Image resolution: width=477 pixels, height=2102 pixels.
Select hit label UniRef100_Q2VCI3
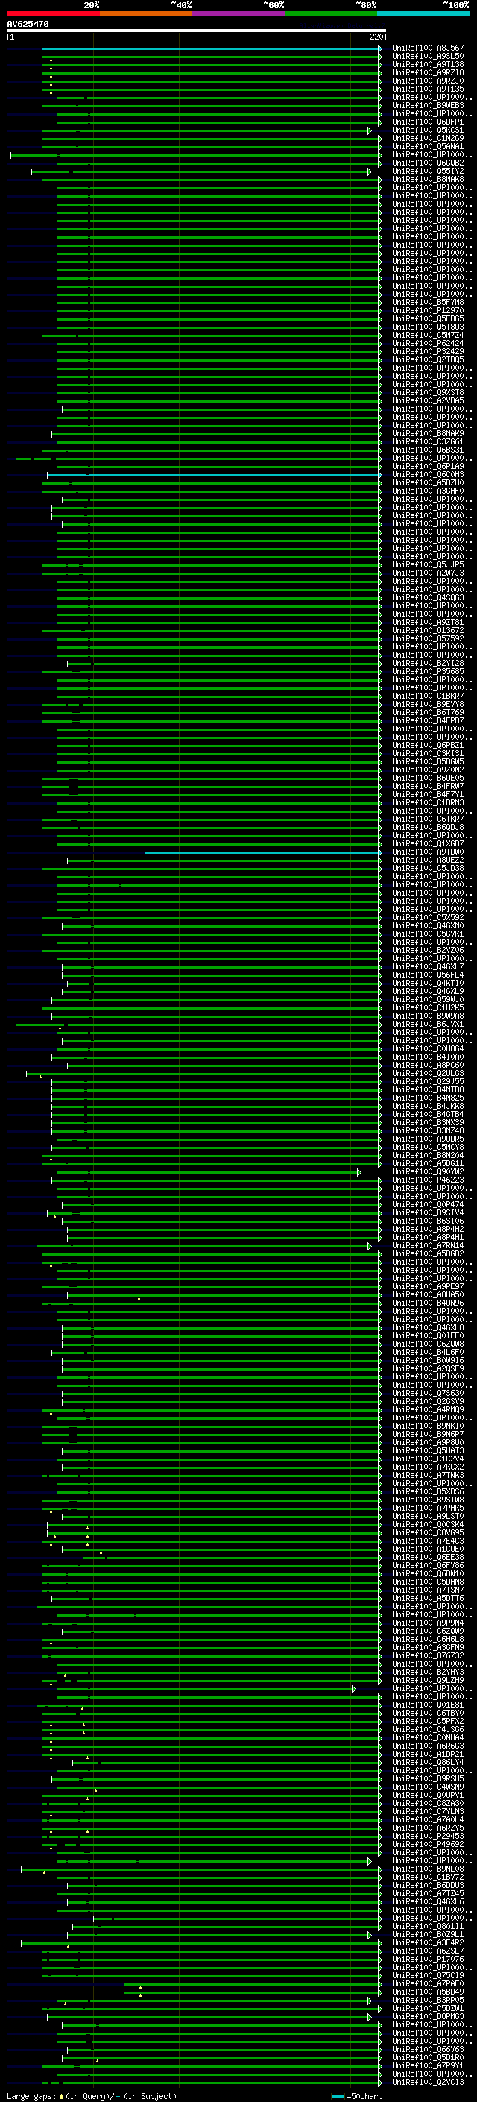(x=427, y=2082)
